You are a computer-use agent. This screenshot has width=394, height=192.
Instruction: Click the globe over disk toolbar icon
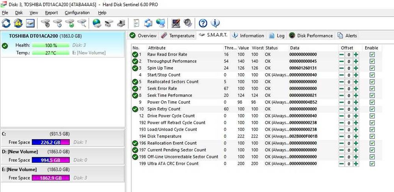[97, 23]
